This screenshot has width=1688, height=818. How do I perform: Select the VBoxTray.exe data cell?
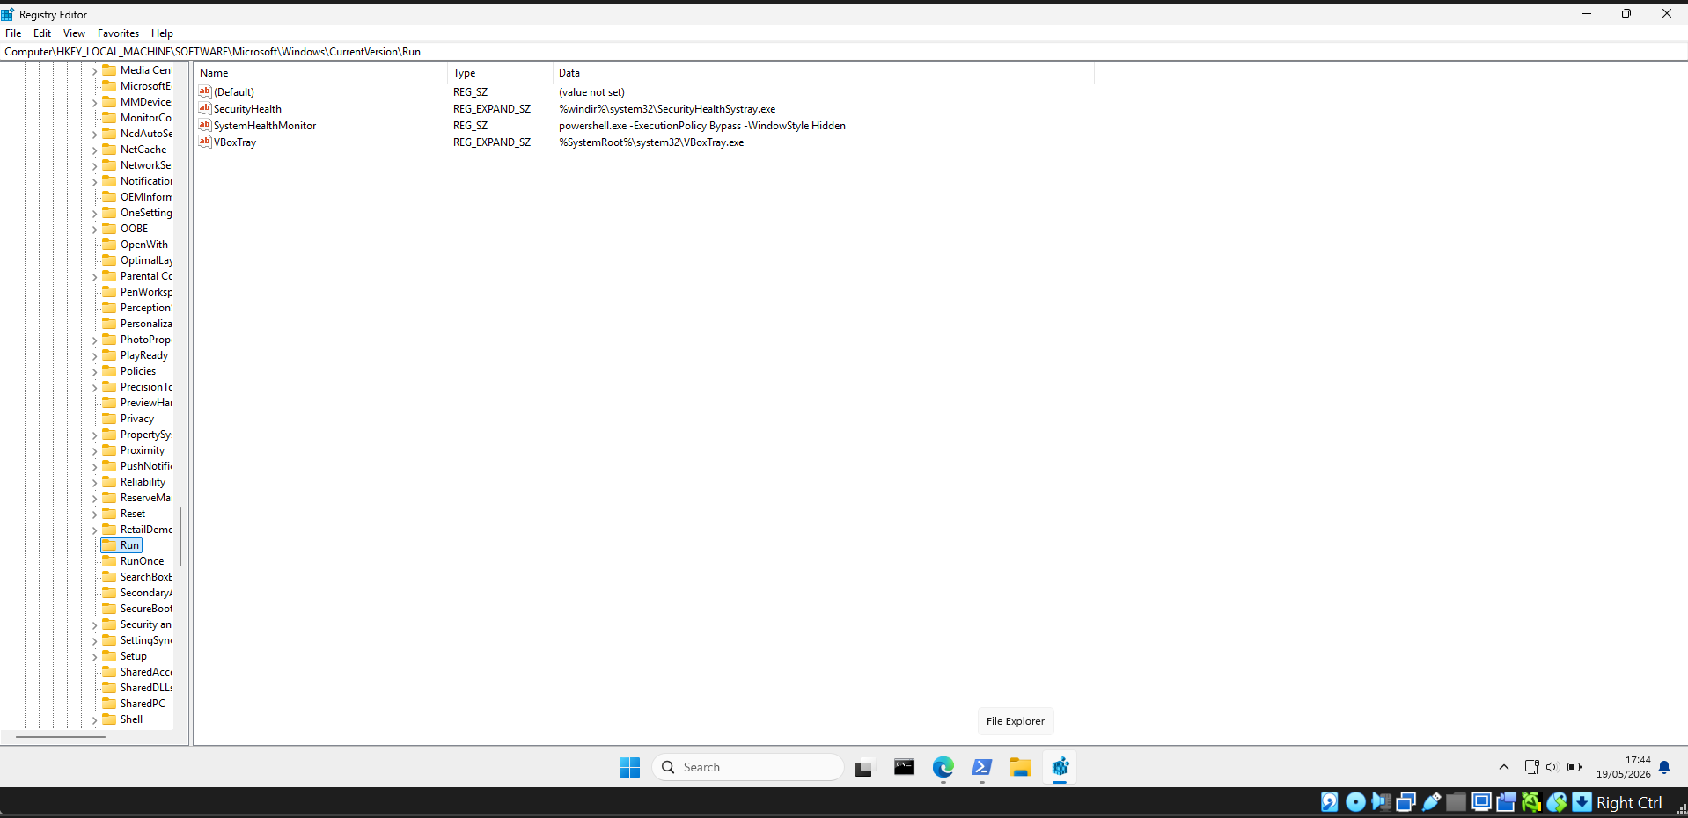pos(651,142)
